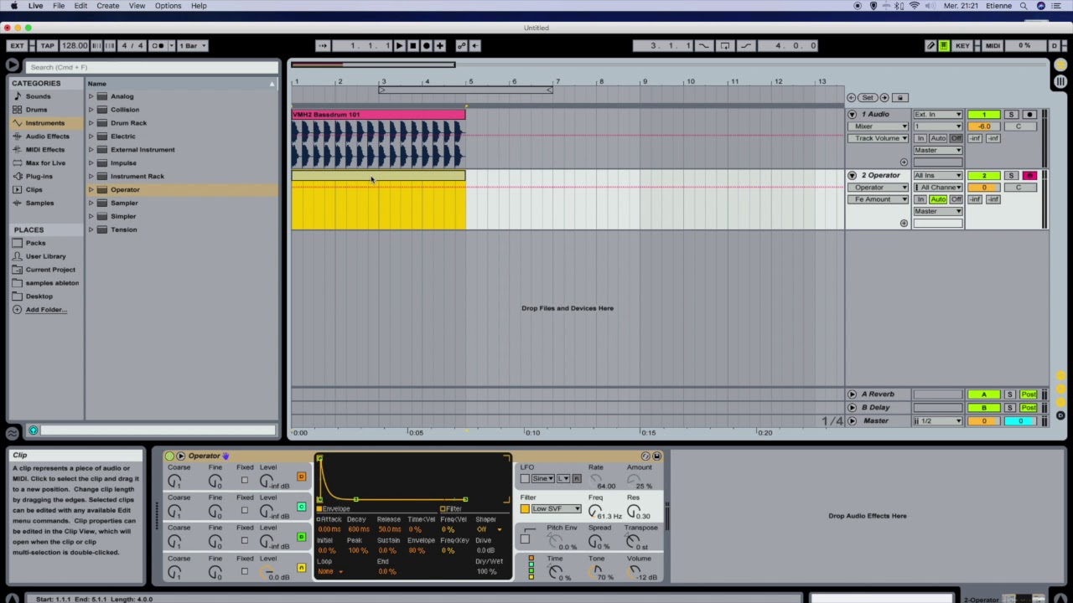Expand the Sampler folder
The height and width of the screenshot is (603, 1073).
tap(91, 204)
